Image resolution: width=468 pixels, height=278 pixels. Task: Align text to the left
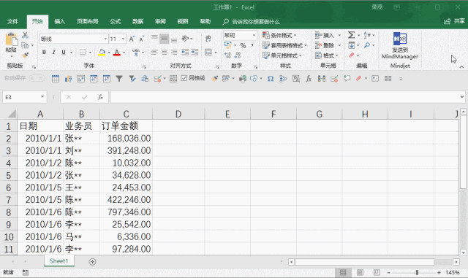tap(154, 53)
